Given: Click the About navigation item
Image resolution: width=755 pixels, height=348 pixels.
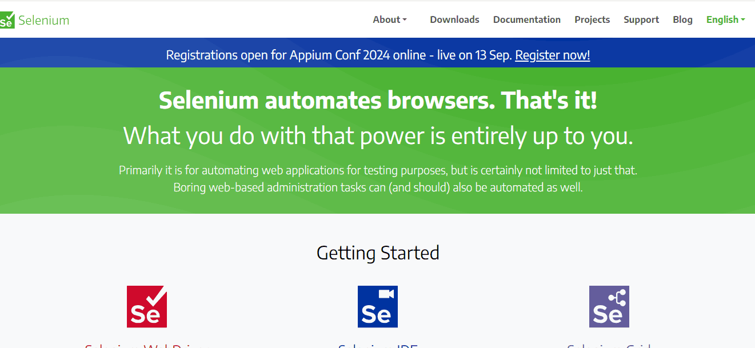Looking at the screenshot, I should click(386, 19).
